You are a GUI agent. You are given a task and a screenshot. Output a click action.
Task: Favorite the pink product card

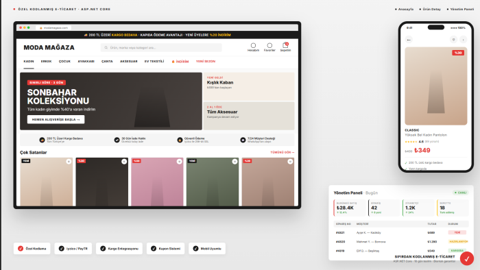coord(180,162)
